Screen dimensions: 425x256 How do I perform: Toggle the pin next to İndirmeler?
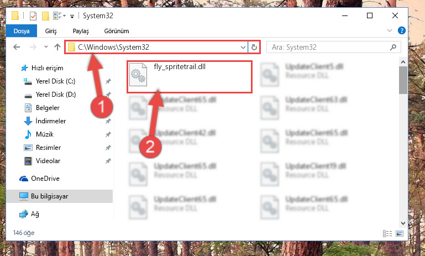108,121
